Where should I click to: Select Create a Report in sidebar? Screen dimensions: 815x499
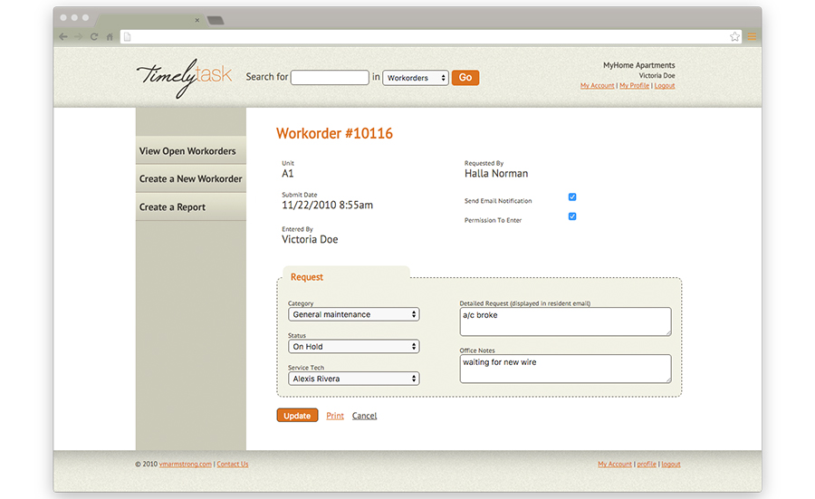[x=172, y=207]
